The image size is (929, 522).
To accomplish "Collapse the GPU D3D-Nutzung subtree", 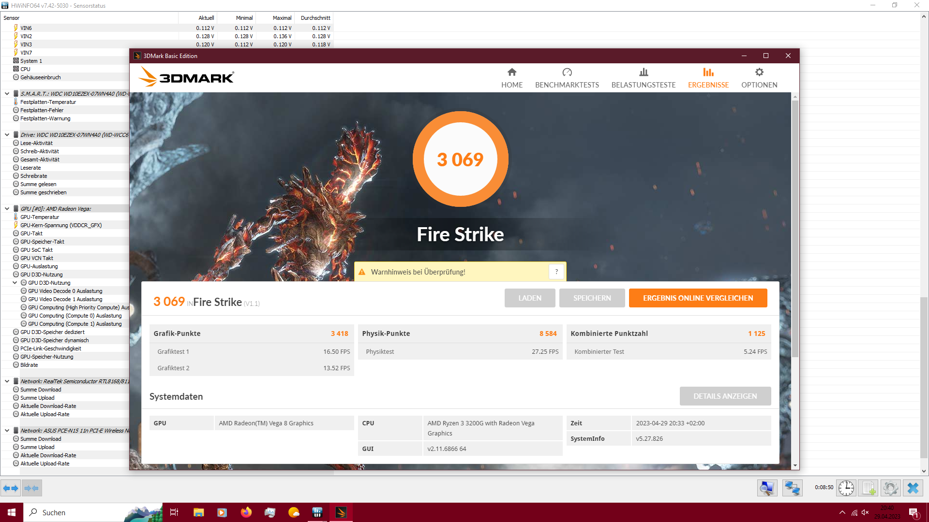I will click(15, 283).
